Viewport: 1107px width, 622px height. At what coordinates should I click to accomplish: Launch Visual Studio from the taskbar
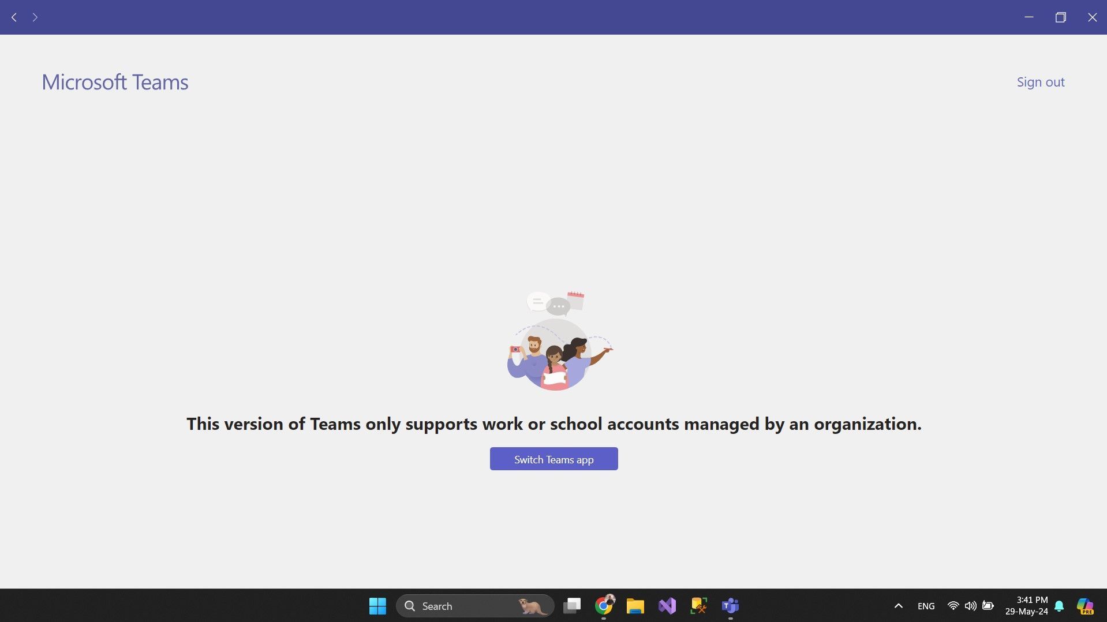(x=667, y=606)
